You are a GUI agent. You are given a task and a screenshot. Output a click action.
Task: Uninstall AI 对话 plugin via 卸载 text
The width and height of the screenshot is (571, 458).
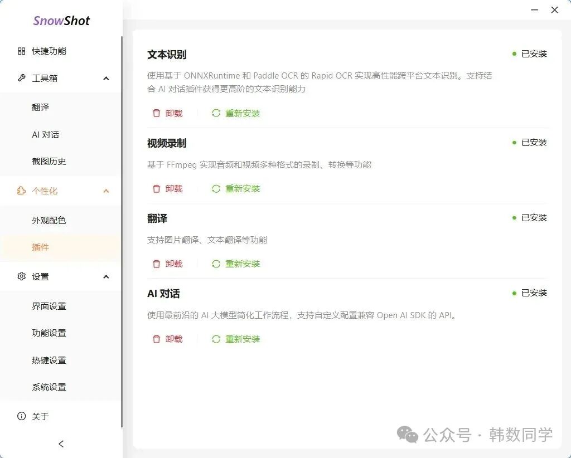[174, 339]
